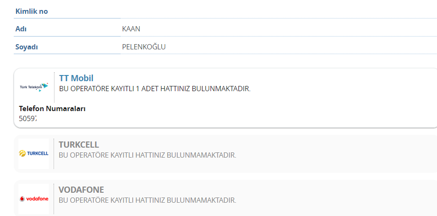Select the TURKCELL operator heading

tap(79, 145)
